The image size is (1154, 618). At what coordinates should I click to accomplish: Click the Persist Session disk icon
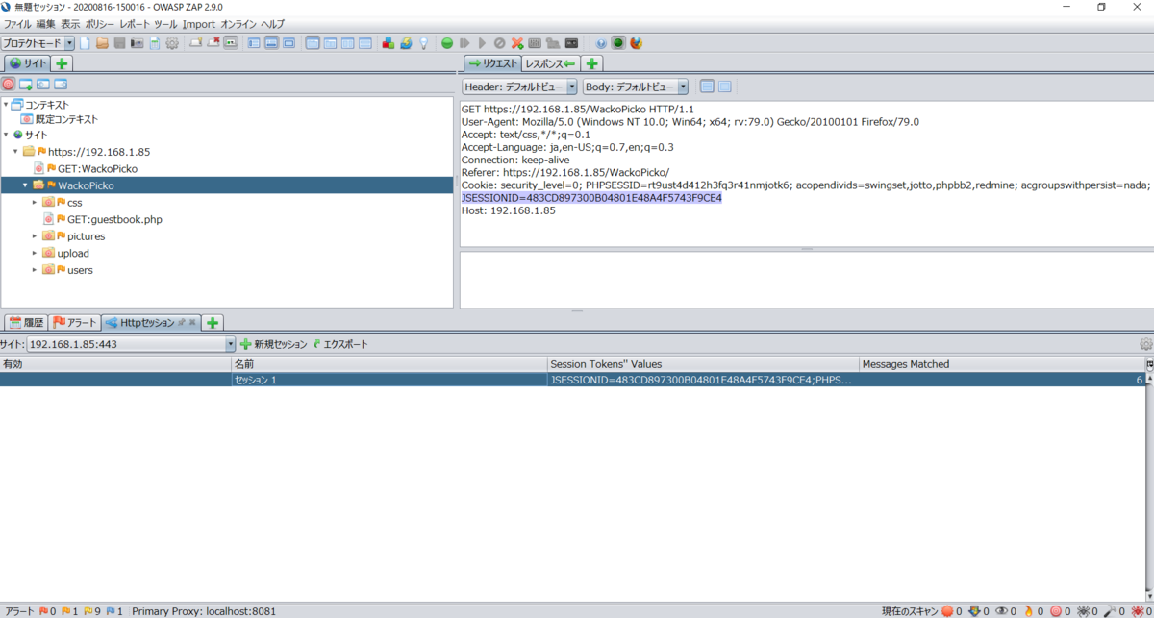(x=119, y=43)
